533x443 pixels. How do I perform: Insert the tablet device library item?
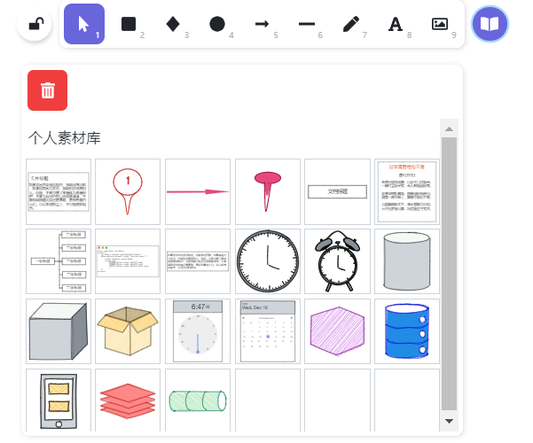(59, 400)
